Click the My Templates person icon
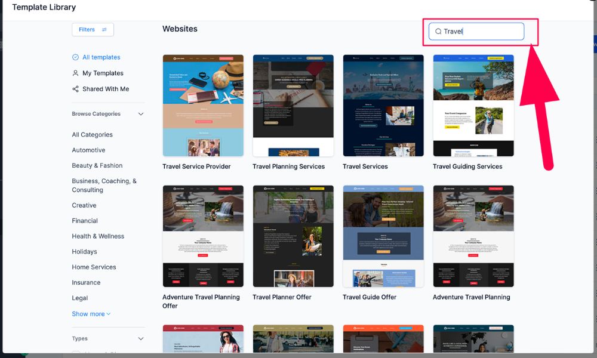This screenshot has width=597, height=358. (x=75, y=73)
